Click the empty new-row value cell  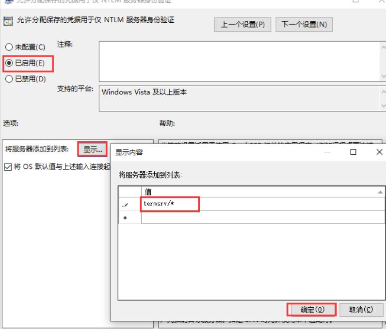coord(263,217)
